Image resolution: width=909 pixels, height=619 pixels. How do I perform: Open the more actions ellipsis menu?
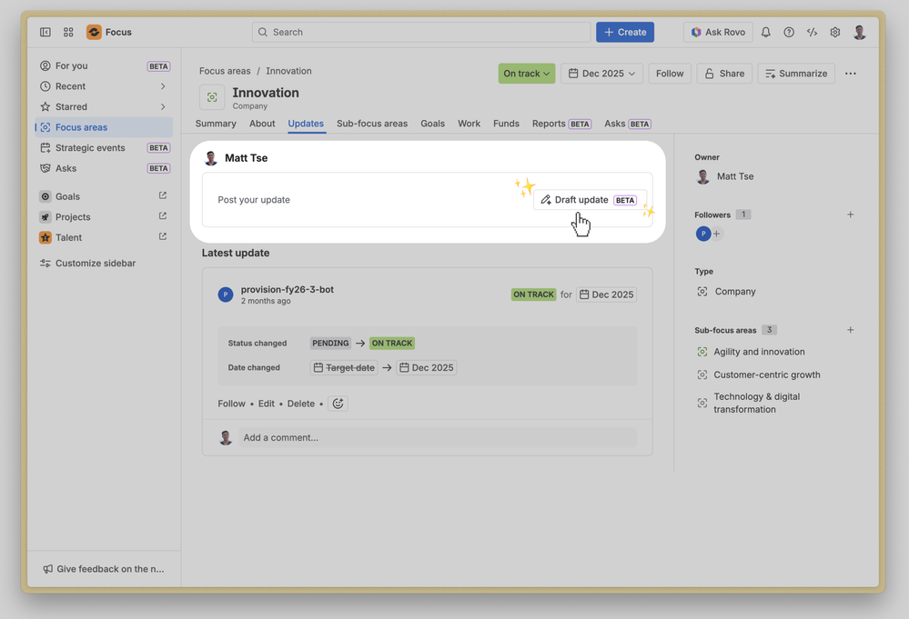pos(851,74)
